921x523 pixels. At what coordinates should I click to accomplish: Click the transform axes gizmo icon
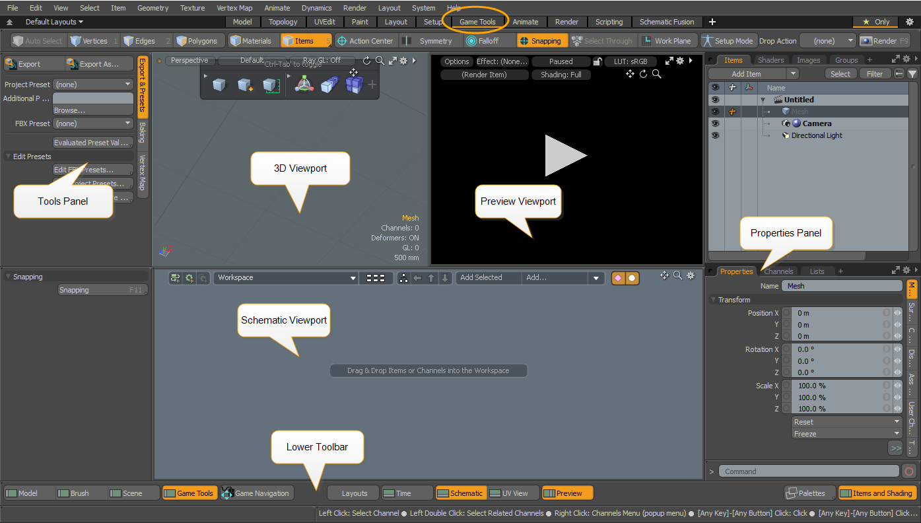(303, 85)
